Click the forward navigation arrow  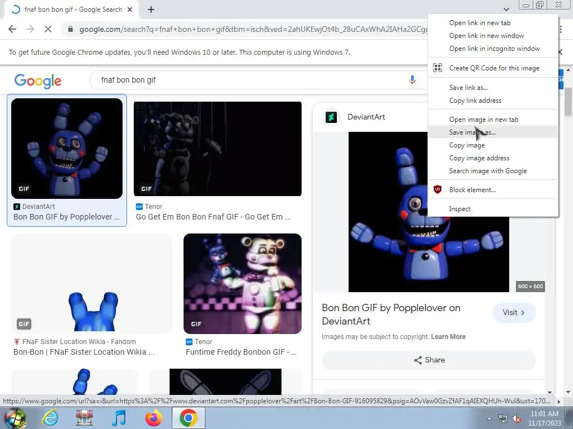tap(30, 29)
